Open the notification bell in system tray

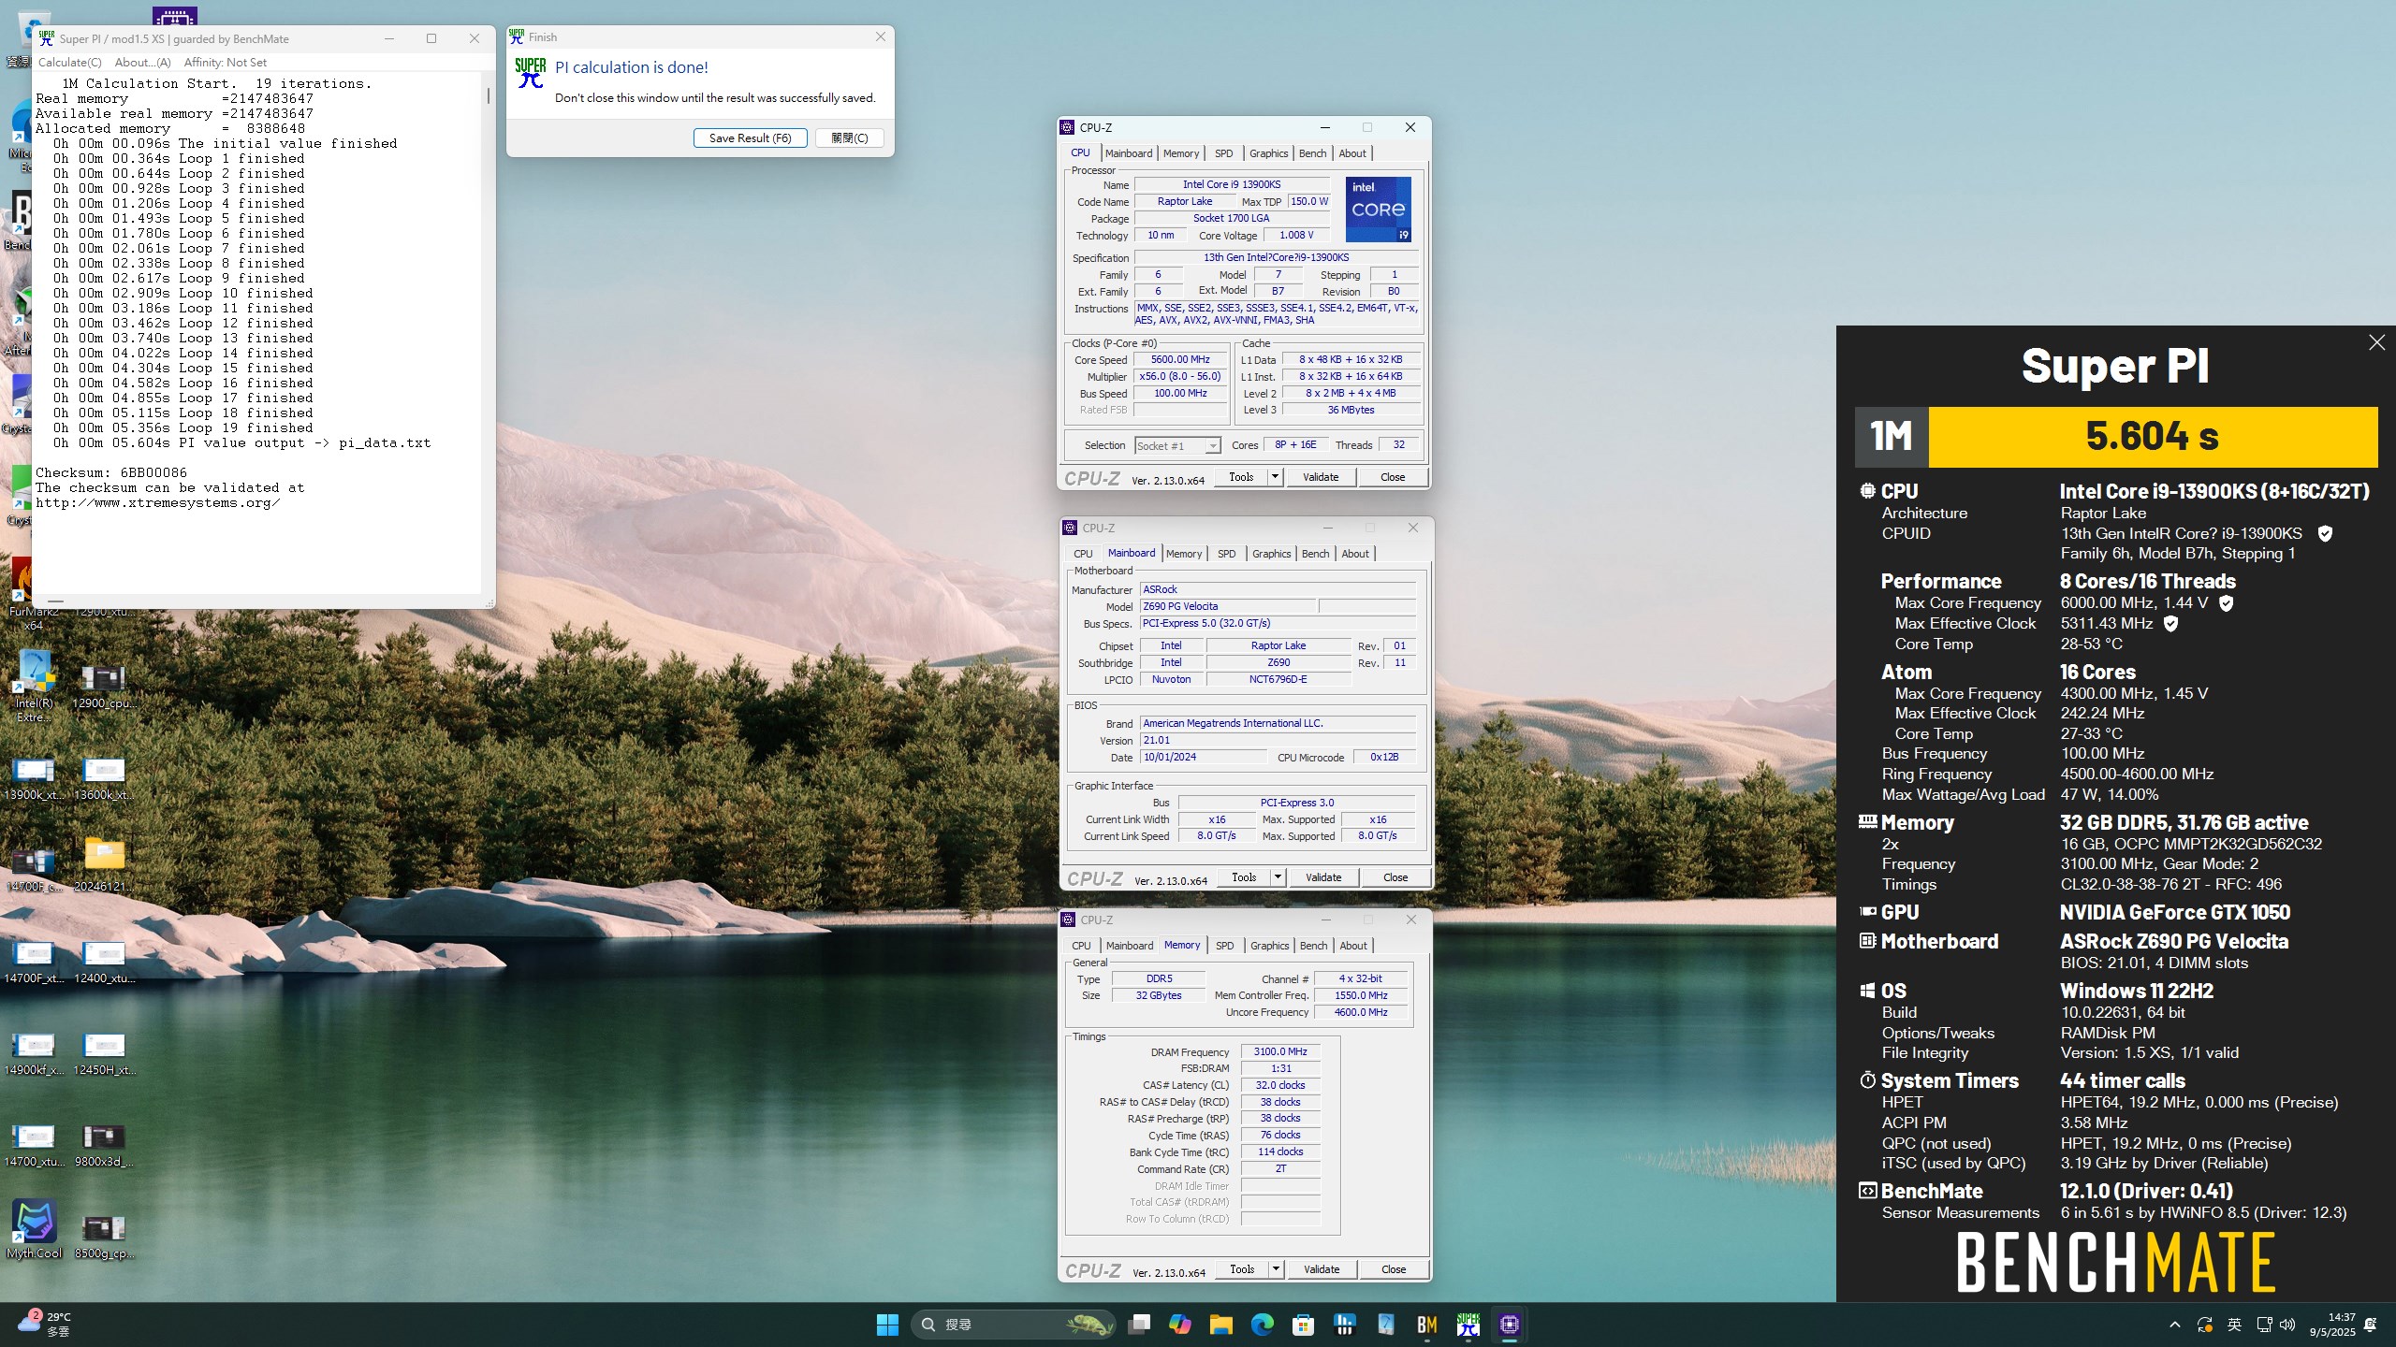click(2371, 1325)
